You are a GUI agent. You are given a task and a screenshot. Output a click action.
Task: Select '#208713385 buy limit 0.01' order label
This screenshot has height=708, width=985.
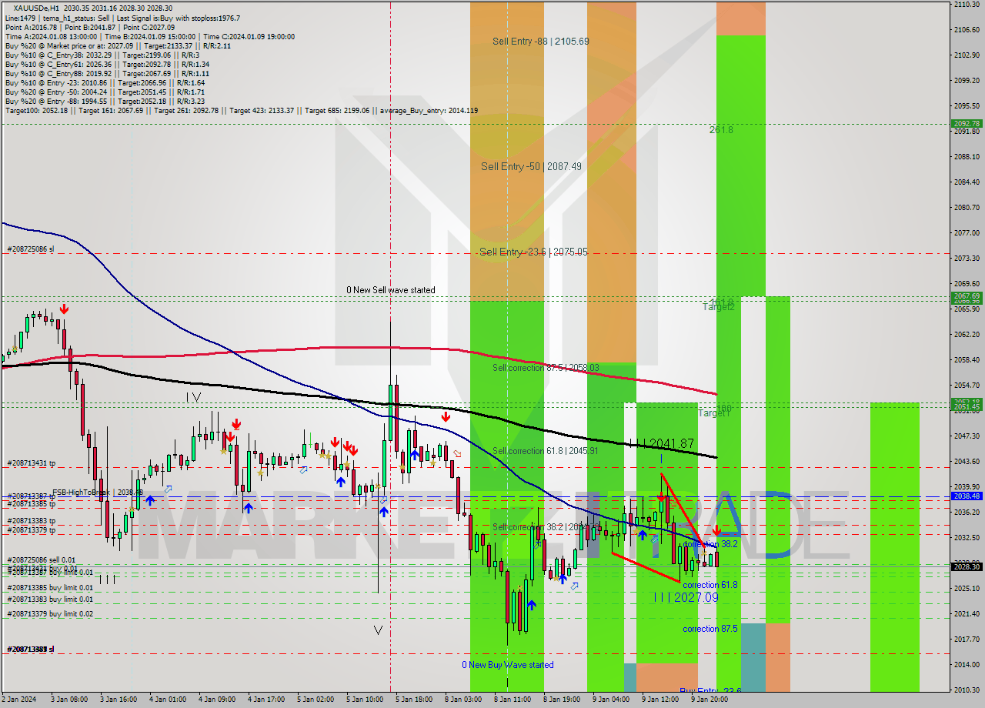(50, 587)
